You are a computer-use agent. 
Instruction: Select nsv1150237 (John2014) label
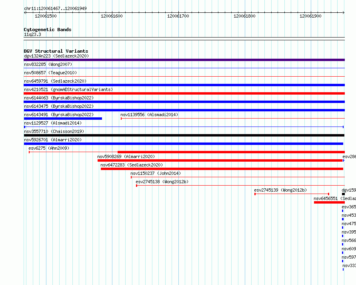pyautogui.click(x=156, y=173)
